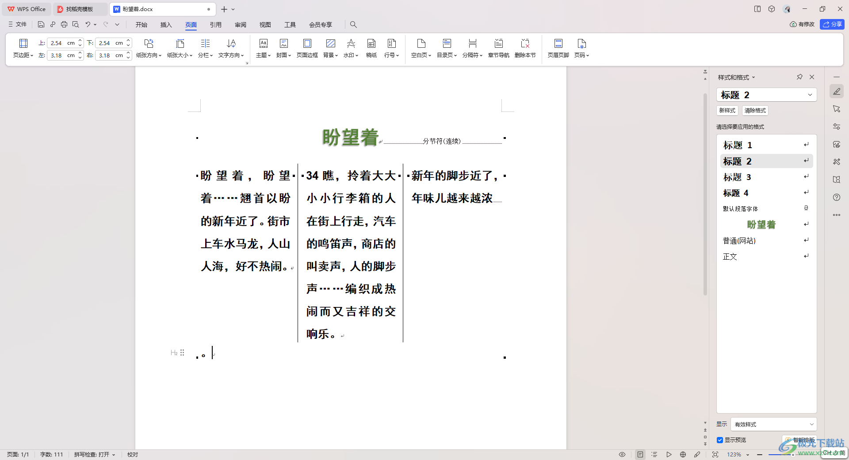Image resolution: width=849 pixels, height=460 pixels.
Task: Click the 分享 share button
Action: (x=832, y=24)
